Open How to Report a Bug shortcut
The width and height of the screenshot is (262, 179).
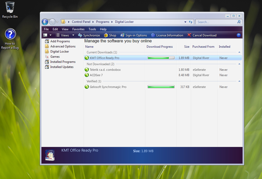[10, 34]
